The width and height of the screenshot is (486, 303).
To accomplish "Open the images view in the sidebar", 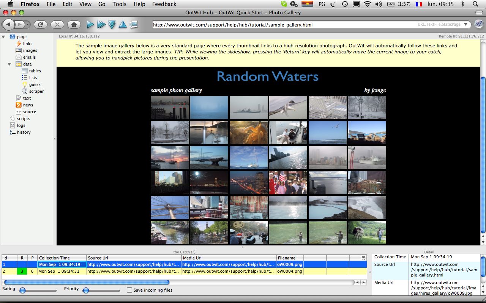I will tap(30, 50).
